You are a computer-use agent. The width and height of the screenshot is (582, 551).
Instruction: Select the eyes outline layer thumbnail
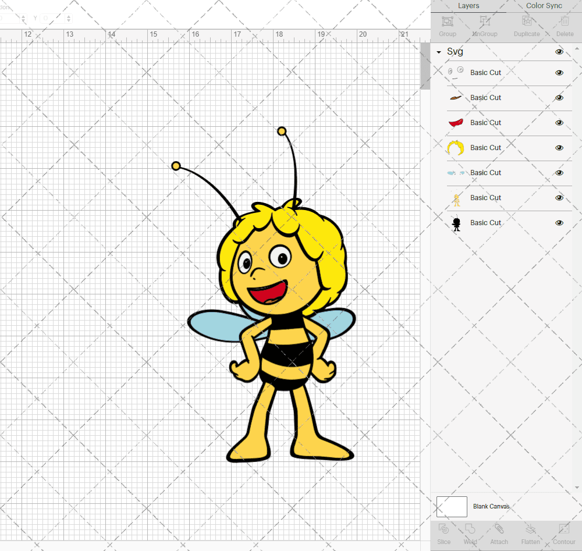[456, 72]
